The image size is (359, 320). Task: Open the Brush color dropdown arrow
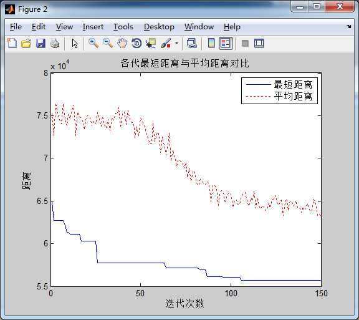(x=176, y=43)
